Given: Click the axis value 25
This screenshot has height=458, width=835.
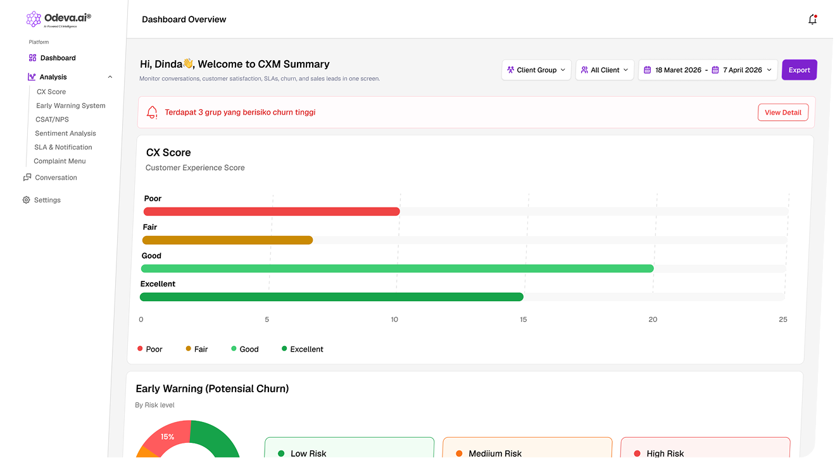Looking at the screenshot, I should [x=783, y=319].
